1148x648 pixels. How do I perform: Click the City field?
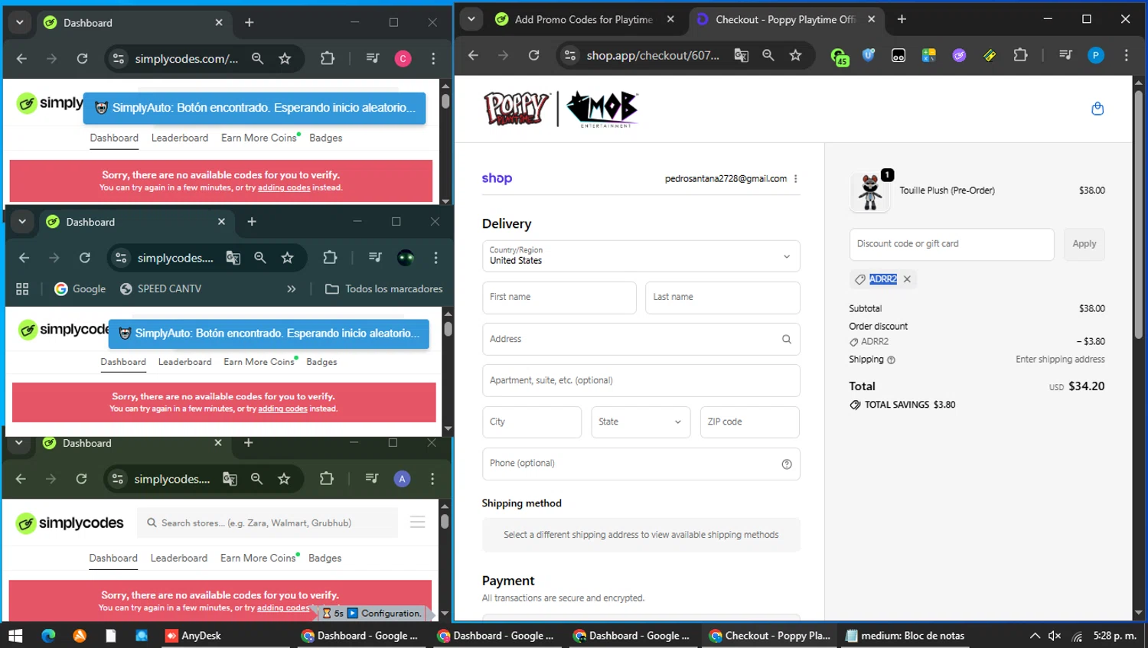532,422
